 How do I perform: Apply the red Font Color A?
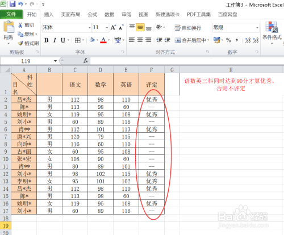[103, 40]
